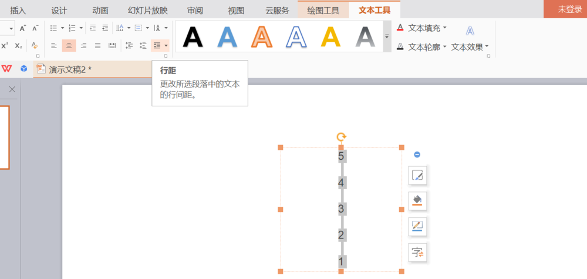Open 审阅 tab
The image size is (587, 279).
click(195, 10)
